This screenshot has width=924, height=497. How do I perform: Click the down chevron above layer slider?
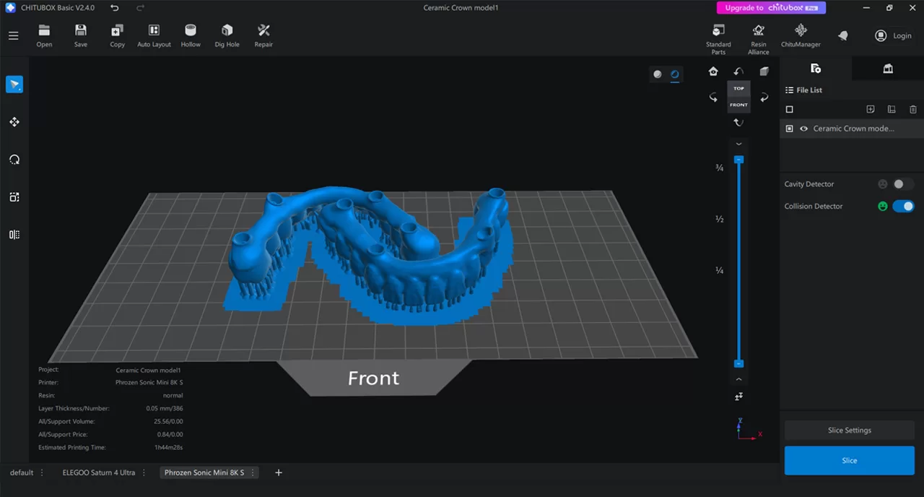(x=738, y=144)
